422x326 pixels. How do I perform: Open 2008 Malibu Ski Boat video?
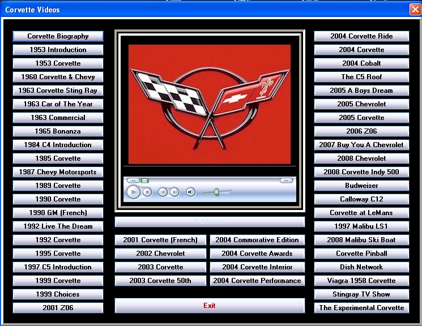coord(361,240)
